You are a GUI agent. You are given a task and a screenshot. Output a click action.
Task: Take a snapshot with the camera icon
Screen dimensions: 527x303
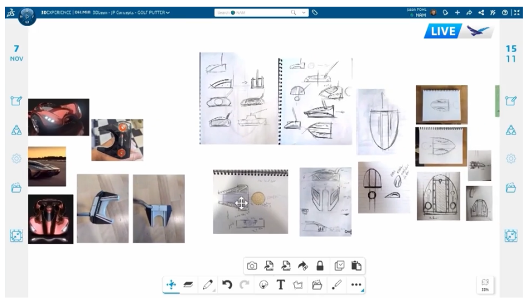252,266
